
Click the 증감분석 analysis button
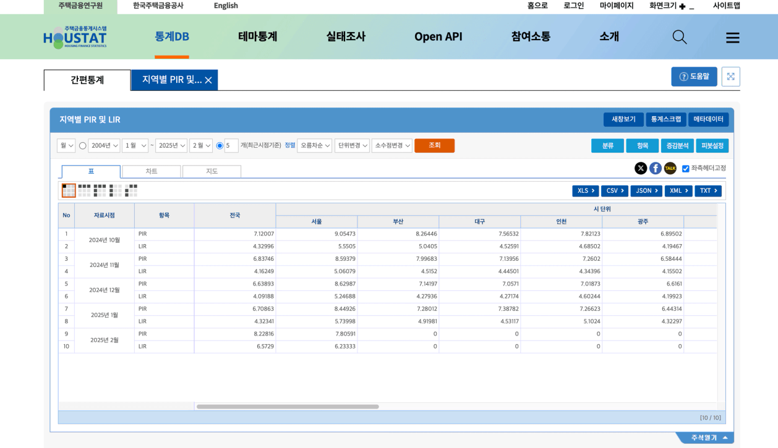[677, 146]
